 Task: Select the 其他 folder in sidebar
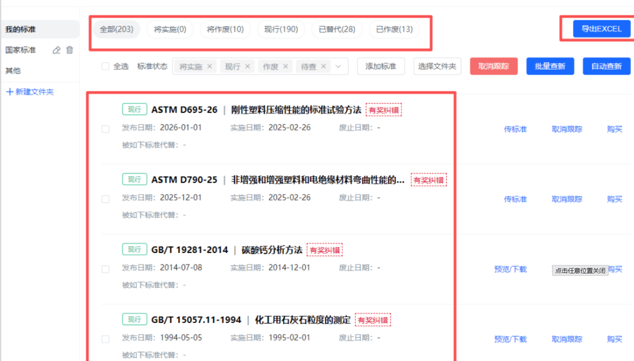[x=13, y=71]
